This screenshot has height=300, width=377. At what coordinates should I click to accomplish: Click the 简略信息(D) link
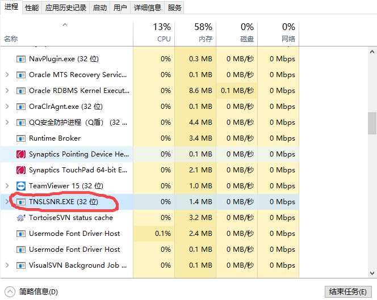point(39,292)
